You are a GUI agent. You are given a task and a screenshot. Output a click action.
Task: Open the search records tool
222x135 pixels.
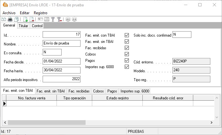tap(40, 19)
